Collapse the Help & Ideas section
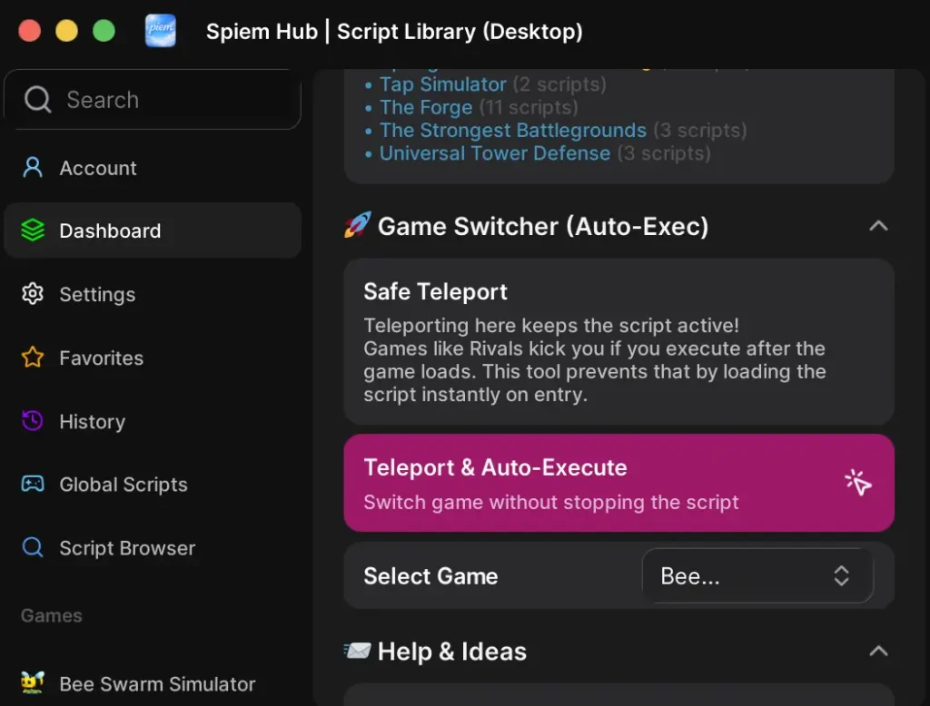 point(878,651)
